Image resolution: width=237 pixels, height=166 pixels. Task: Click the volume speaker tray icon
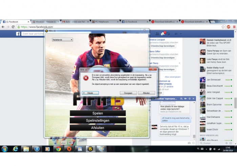pos(215,149)
